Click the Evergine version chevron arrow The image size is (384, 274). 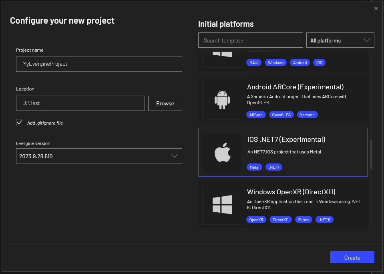[175, 156]
